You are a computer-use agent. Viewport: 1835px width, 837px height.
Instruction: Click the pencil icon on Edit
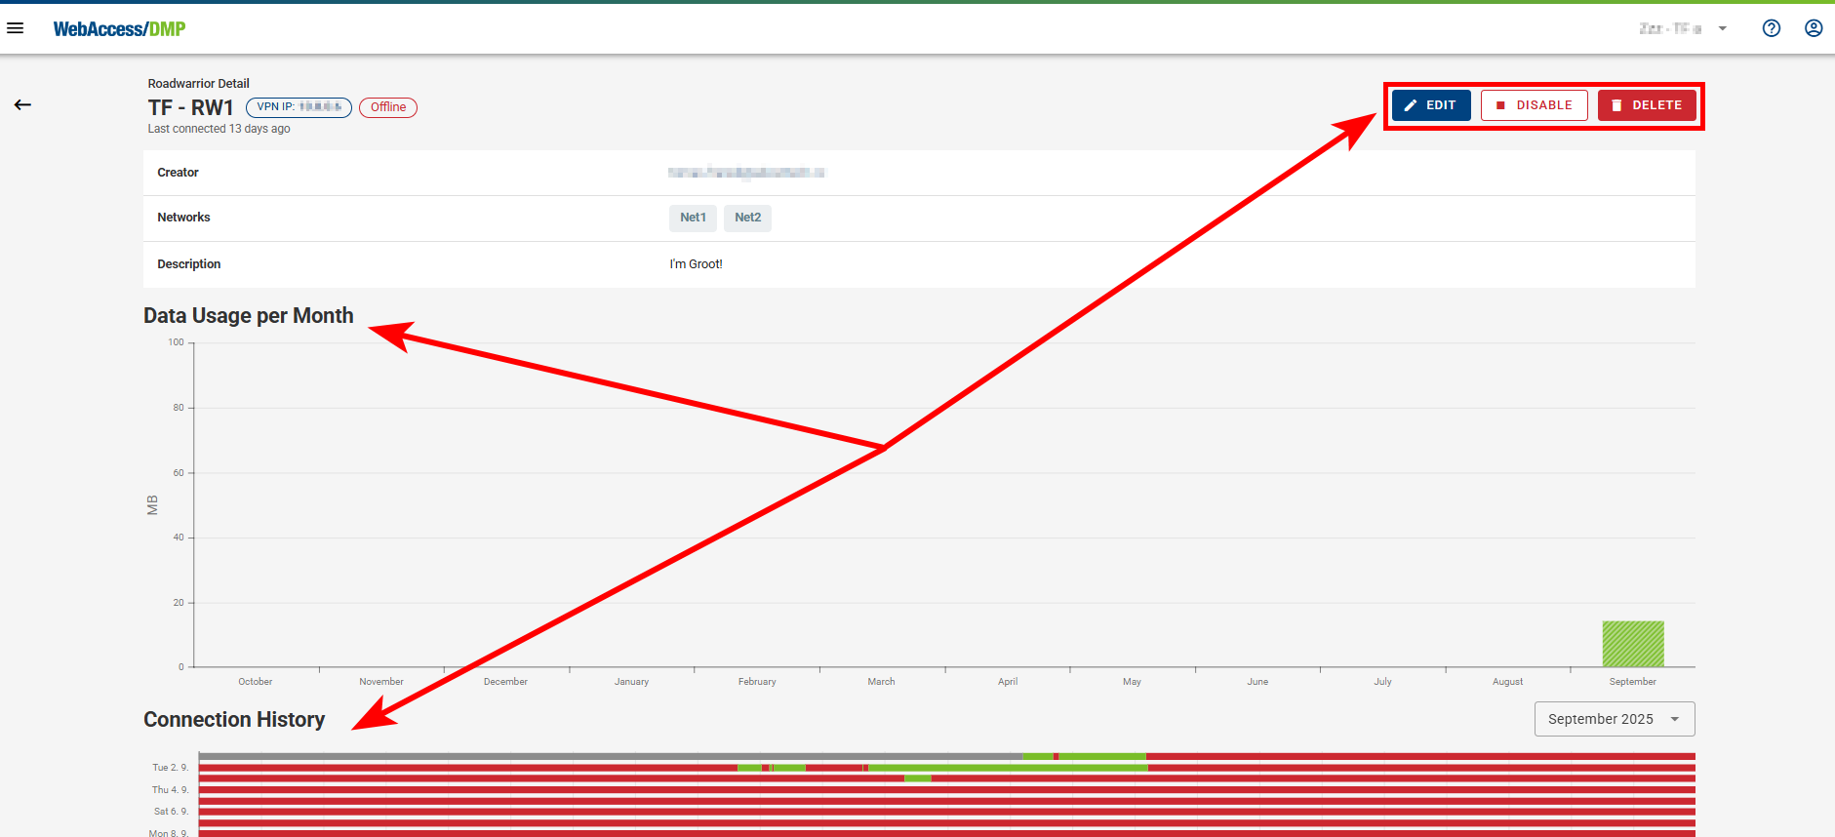[x=1411, y=105]
